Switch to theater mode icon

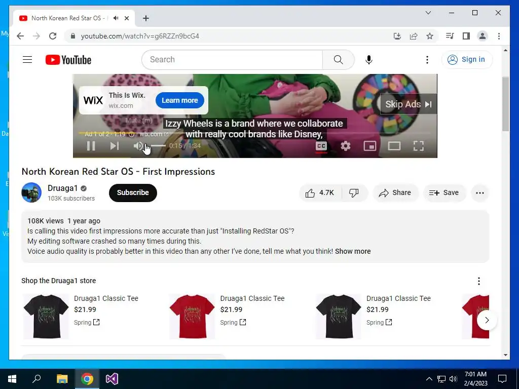pyautogui.click(x=394, y=146)
